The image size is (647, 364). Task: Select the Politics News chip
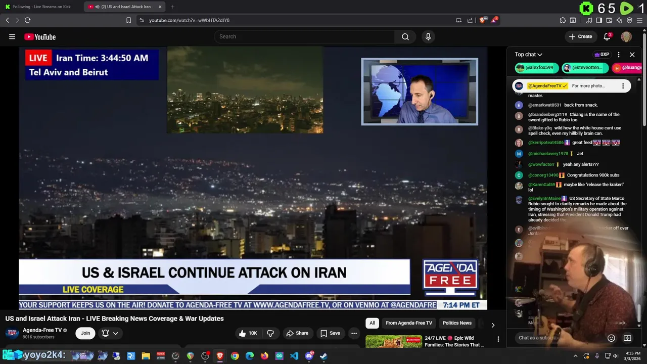[457, 323]
